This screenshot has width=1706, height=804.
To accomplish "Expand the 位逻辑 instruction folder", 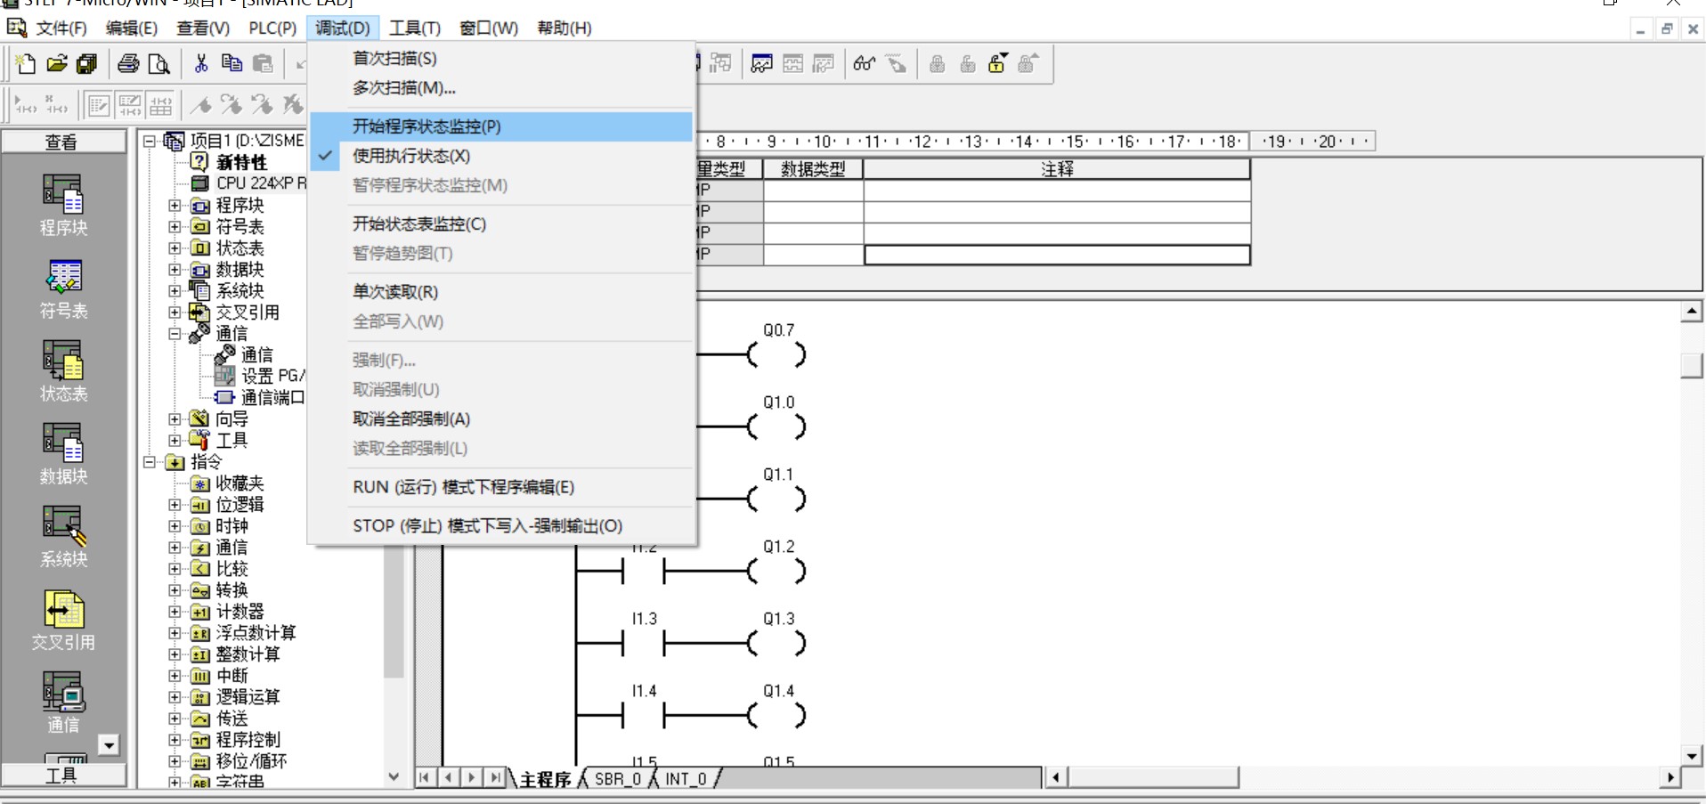I will point(175,505).
